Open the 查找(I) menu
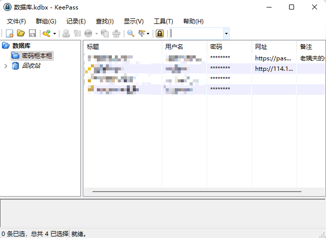Screen dimensions: 326x238 coord(104,21)
